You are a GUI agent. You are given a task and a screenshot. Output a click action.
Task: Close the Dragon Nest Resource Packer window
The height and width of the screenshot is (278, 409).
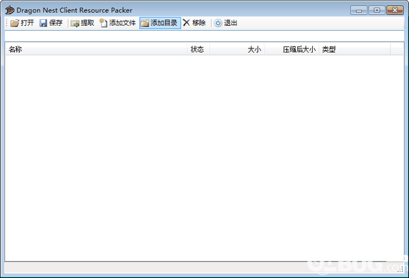point(395,10)
